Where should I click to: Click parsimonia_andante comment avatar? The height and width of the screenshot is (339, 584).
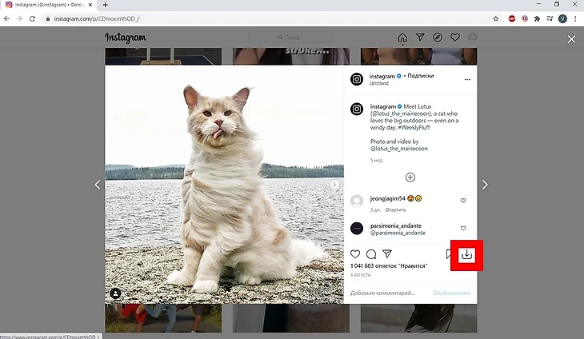[x=357, y=229]
